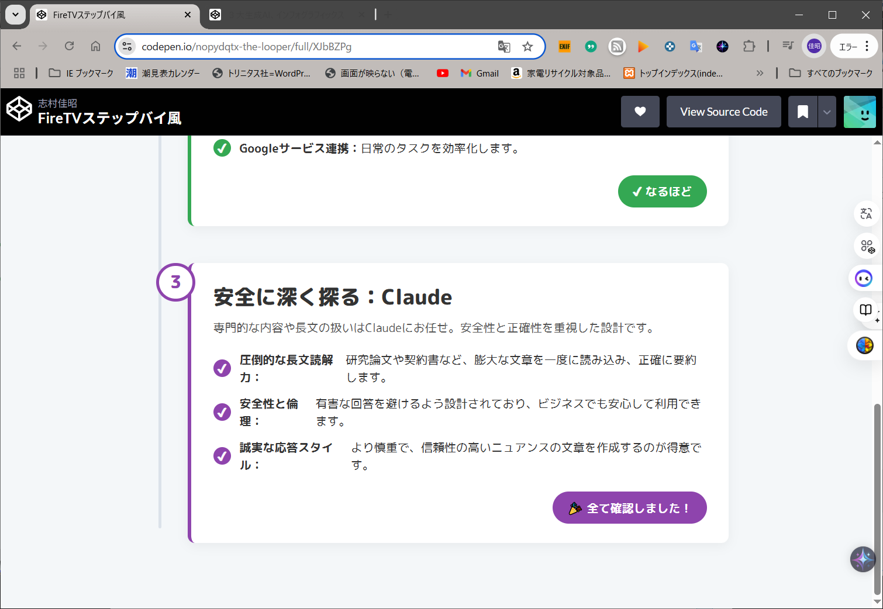Click the page vertical scrollbar thumb

click(877, 499)
